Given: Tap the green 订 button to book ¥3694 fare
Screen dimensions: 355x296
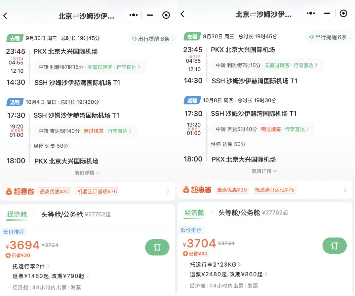Looking at the screenshot, I should click(157, 247).
